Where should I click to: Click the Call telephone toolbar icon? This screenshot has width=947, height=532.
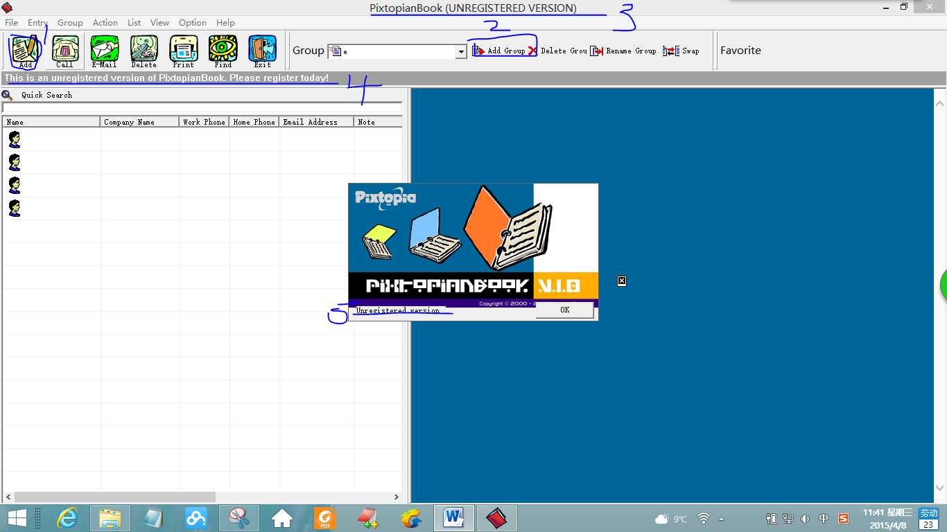coord(65,51)
